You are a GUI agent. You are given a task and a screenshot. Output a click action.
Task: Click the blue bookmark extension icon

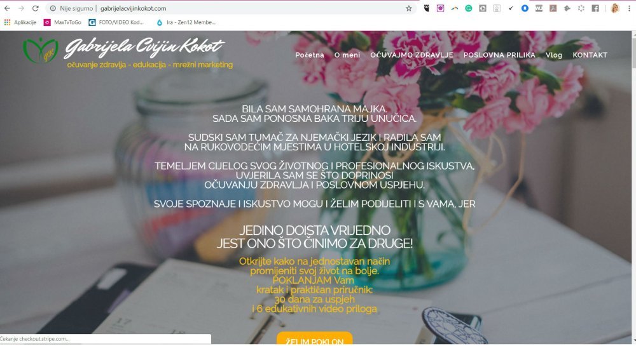[525, 8]
